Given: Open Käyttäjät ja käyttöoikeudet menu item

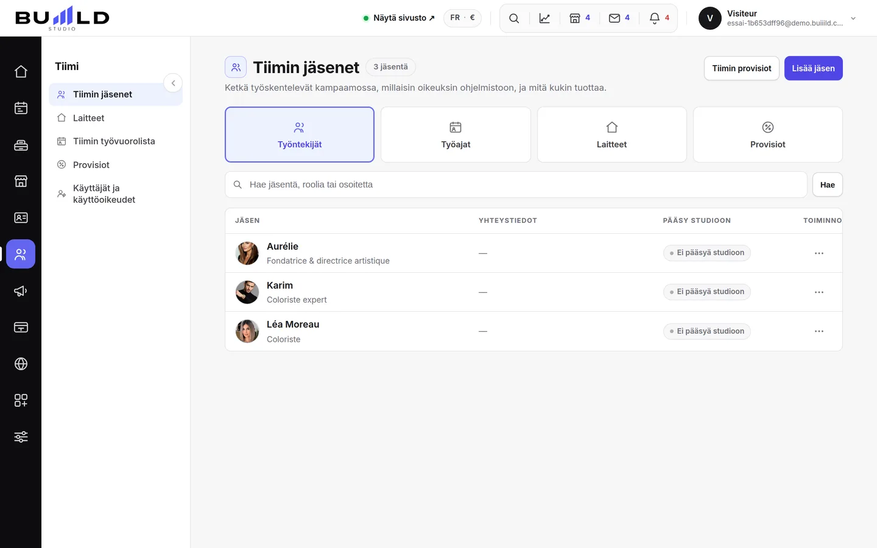Looking at the screenshot, I should [x=116, y=194].
